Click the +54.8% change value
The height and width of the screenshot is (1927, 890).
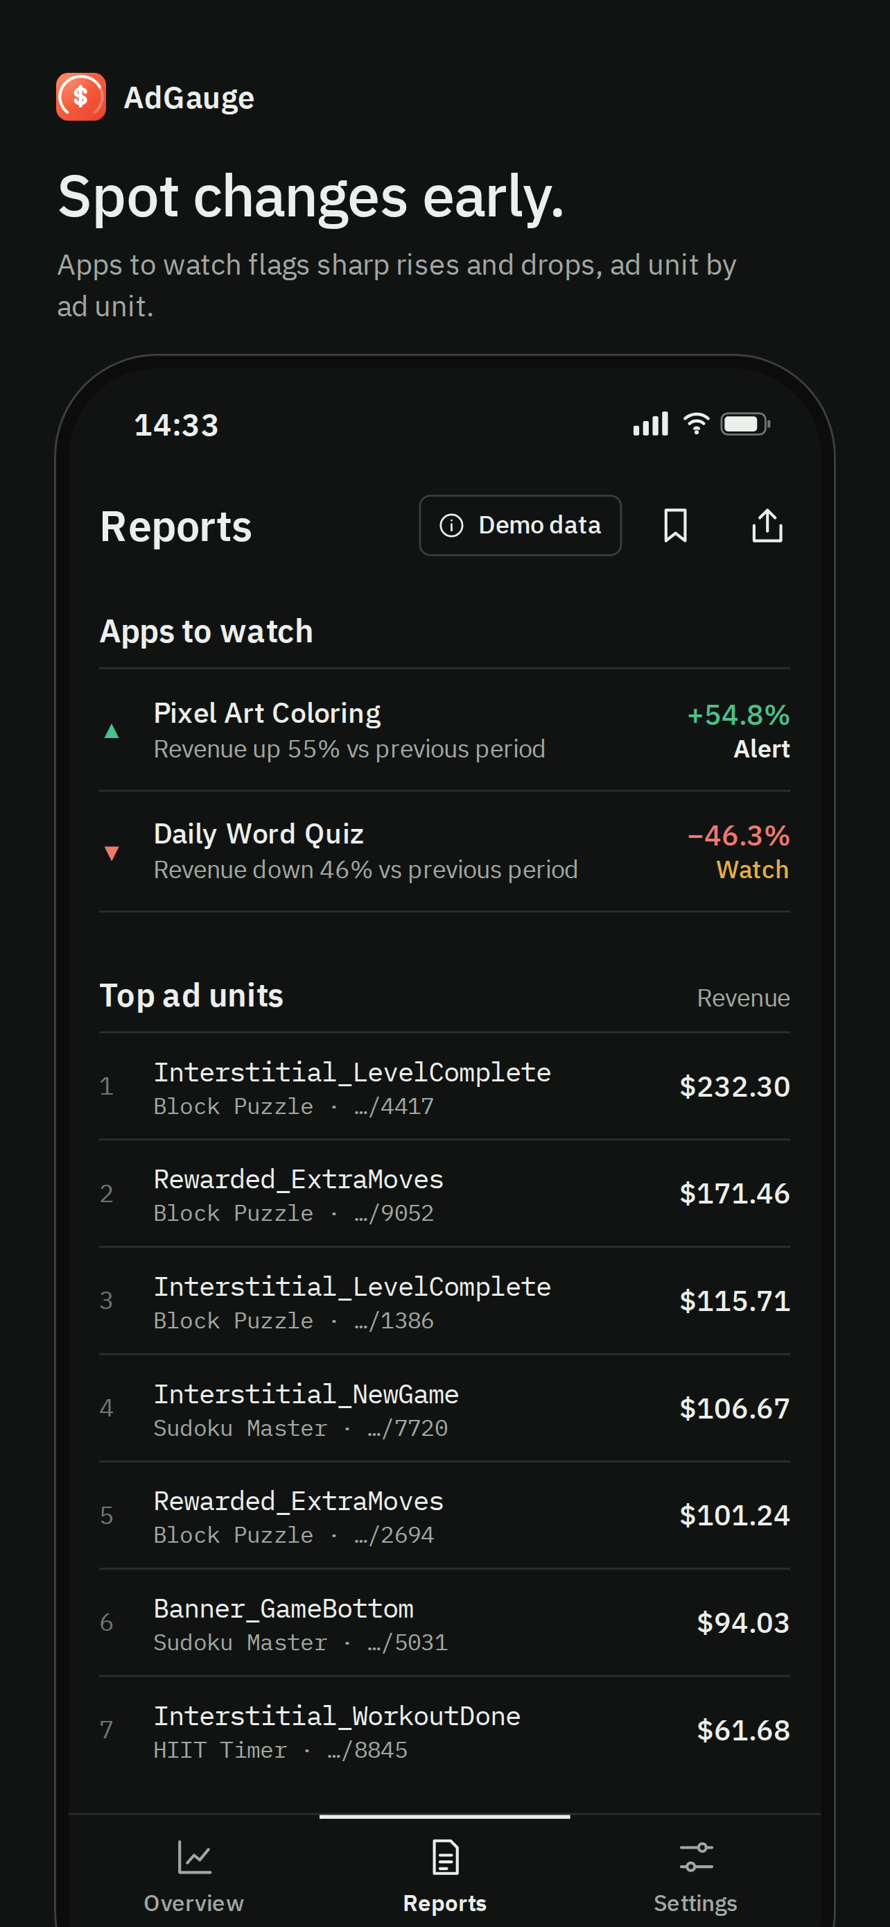[x=738, y=714]
